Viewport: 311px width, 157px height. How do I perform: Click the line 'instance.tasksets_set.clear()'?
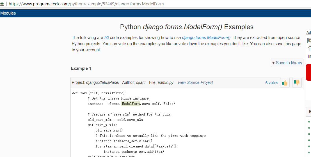124,141
